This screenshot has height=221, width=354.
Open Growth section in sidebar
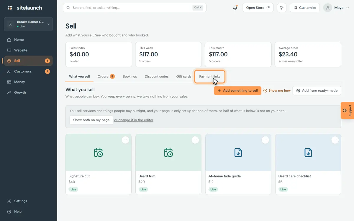pos(28,93)
